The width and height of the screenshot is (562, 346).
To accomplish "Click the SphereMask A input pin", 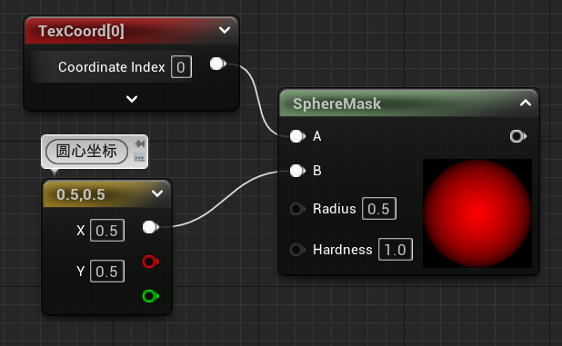I will tap(297, 136).
